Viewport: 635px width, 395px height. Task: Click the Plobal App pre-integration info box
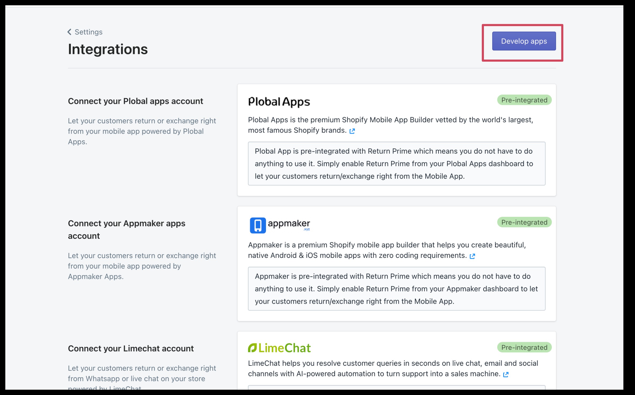point(396,163)
